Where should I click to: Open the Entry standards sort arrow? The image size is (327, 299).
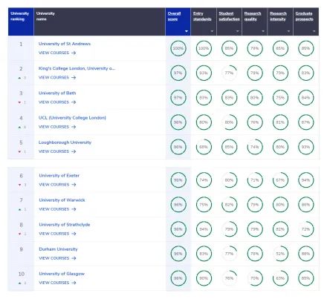tap(212, 31)
